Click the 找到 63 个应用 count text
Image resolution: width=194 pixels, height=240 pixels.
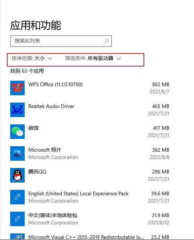(x=27, y=71)
